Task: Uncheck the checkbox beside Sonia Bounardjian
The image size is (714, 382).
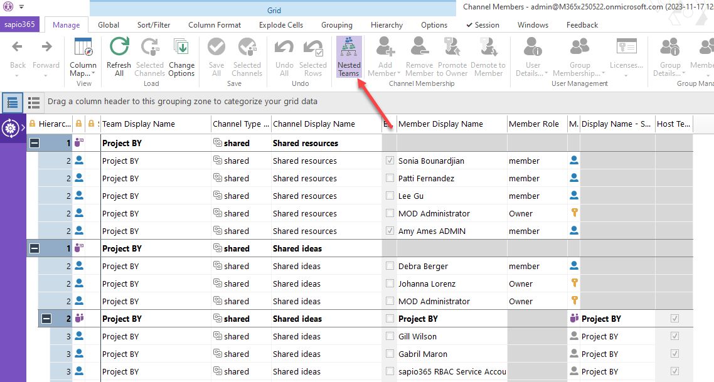Action: click(390, 161)
